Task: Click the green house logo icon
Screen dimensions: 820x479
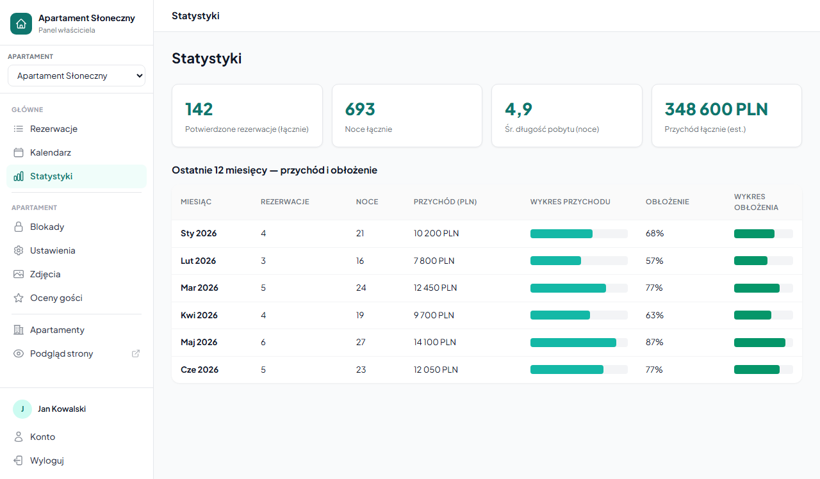Action: click(21, 24)
